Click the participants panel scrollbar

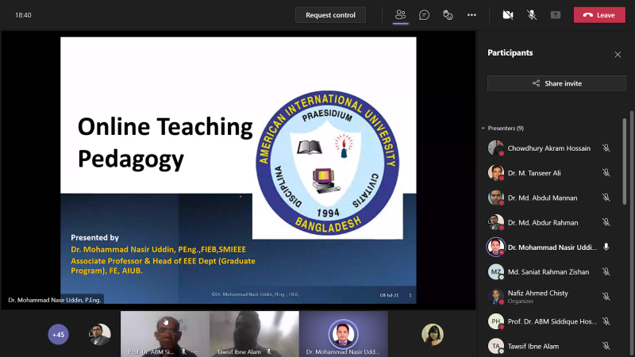pyautogui.click(x=624, y=162)
